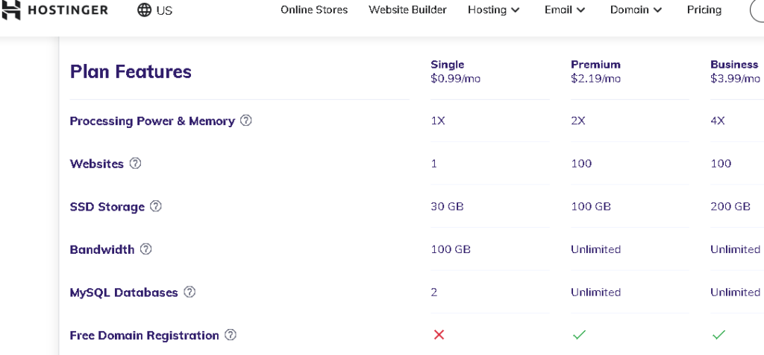Open the Email dropdown menu
Viewport: 764px width, 355px height.
564,10
